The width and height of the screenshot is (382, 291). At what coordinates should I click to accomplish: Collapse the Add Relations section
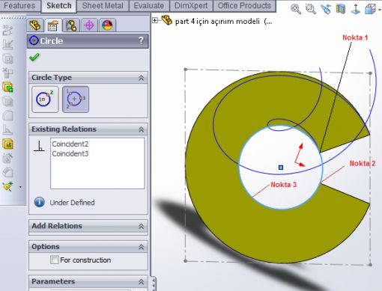coord(141,226)
